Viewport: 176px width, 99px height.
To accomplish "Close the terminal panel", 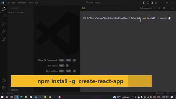I will pyautogui.click(x=172, y=8).
